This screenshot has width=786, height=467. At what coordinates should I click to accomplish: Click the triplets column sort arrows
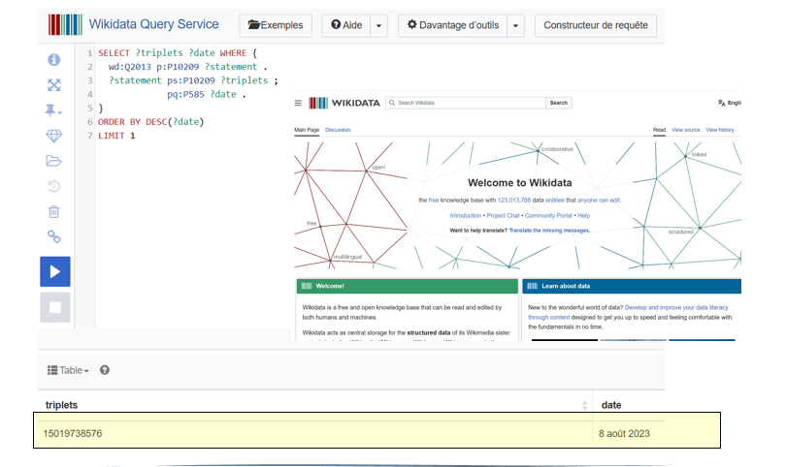click(x=584, y=405)
